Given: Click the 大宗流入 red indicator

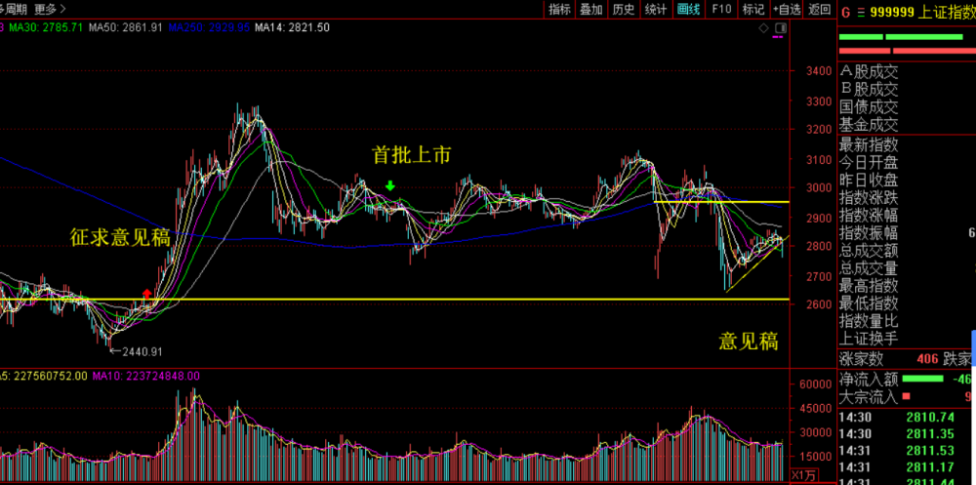Looking at the screenshot, I should coord(906,396).
